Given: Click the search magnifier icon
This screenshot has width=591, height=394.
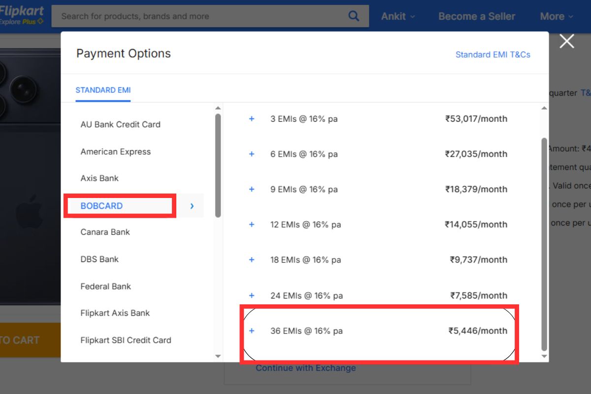Looking at the screenshot, I should 353,16.
